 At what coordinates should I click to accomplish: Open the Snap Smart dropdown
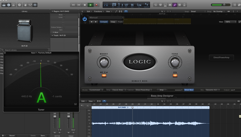(198, 12)
